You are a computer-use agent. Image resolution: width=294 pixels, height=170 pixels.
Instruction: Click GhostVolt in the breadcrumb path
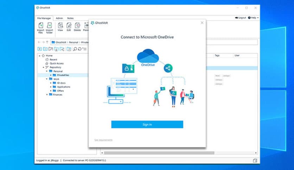[61, 42]
